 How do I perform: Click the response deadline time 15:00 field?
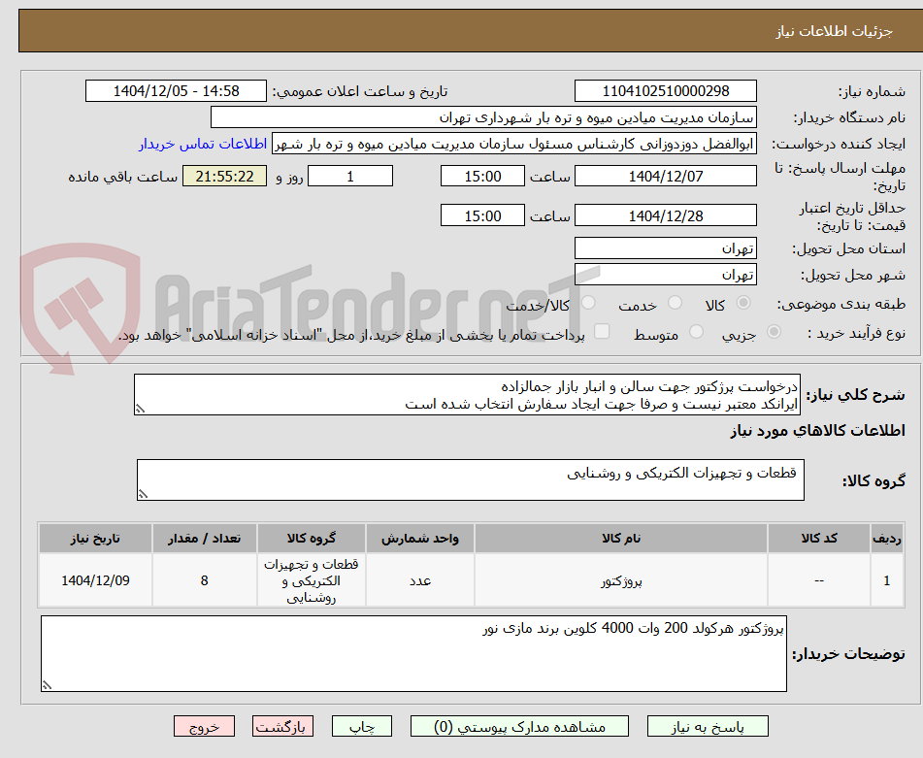click(482, 176)
